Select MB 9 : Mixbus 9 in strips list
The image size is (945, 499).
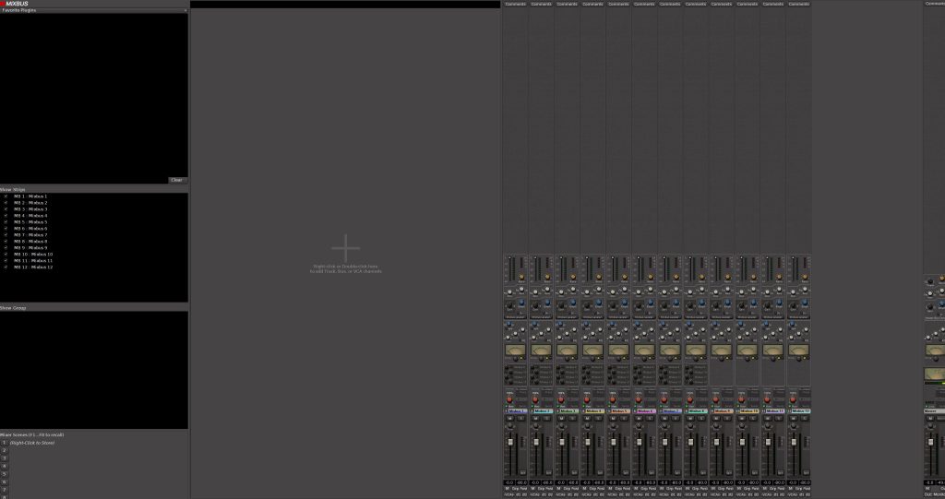(x=37, y=248)
